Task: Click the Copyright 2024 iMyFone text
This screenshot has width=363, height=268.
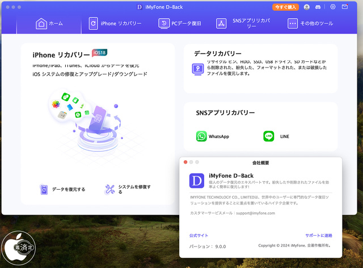Action: pos(295,245)
